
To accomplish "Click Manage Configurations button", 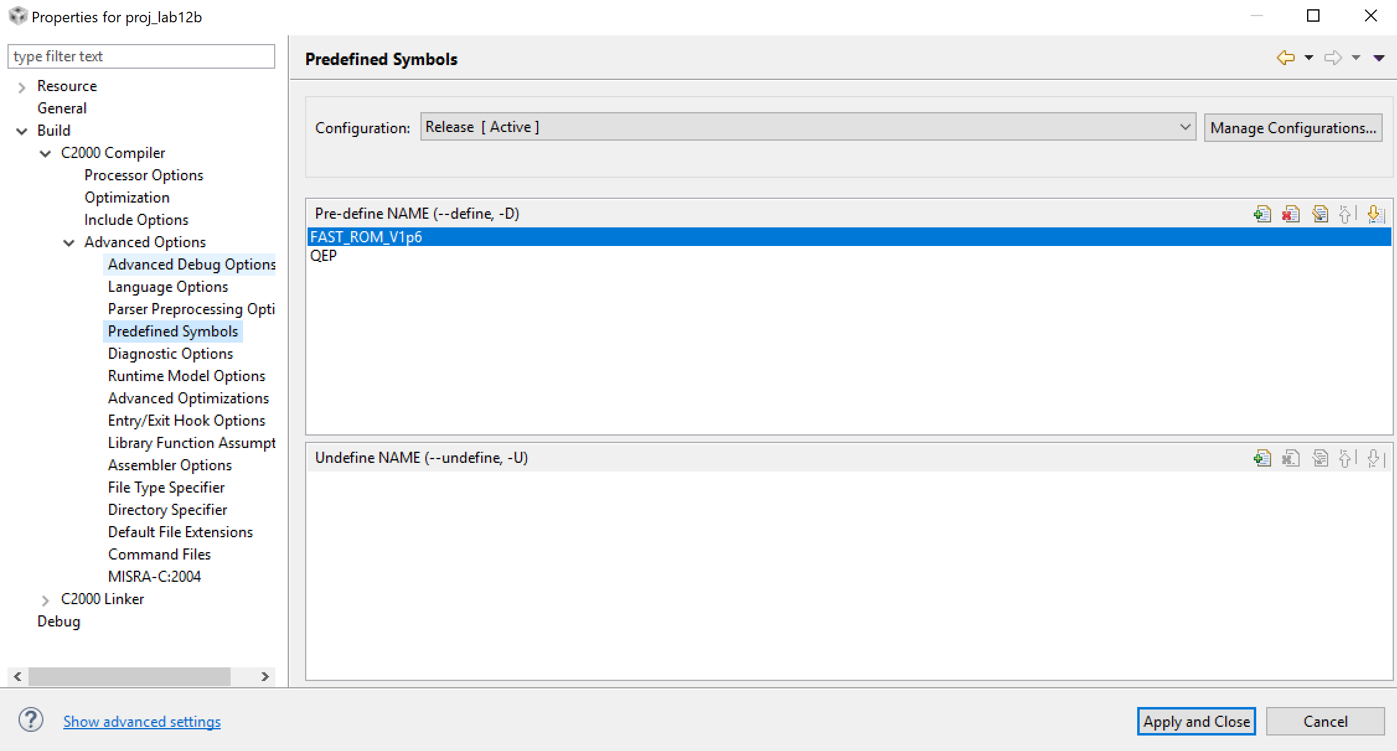I will 1293,128.
